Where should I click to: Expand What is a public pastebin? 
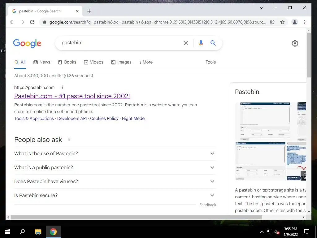point(115,168)
